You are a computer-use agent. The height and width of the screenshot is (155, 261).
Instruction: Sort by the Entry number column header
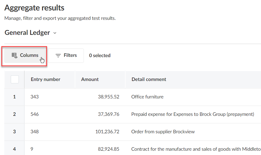coord(45,79)
